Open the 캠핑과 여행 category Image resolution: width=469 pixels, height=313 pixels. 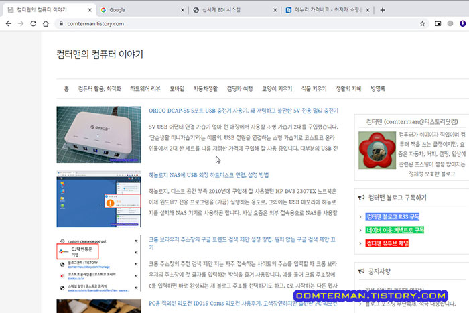(240, 89)
